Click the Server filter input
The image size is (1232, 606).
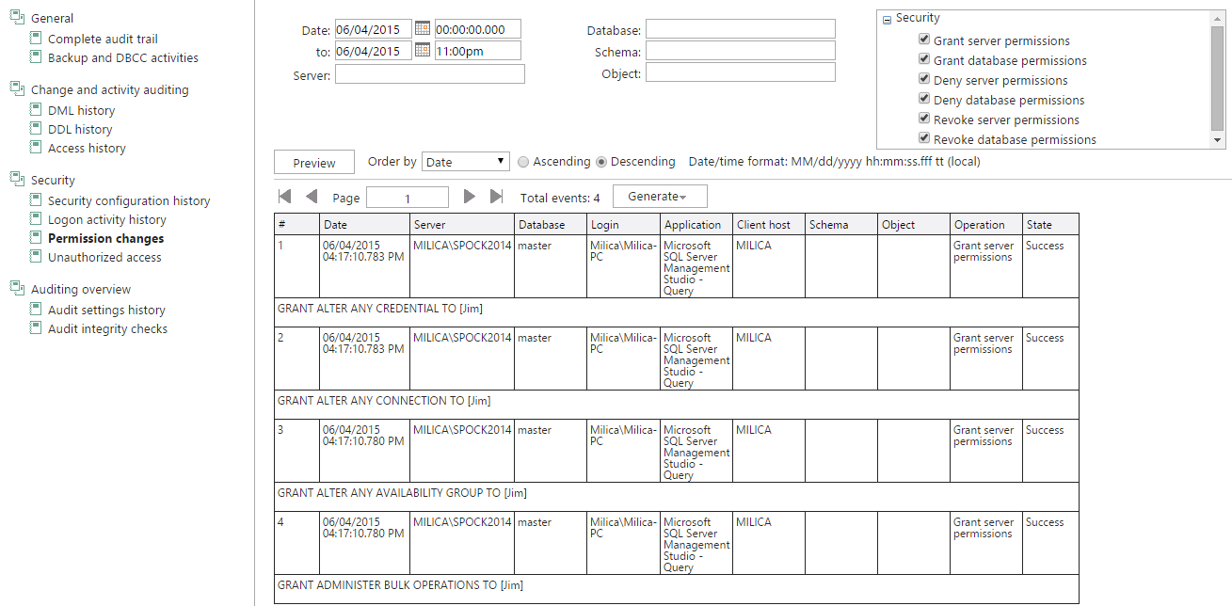click(430, 74)
